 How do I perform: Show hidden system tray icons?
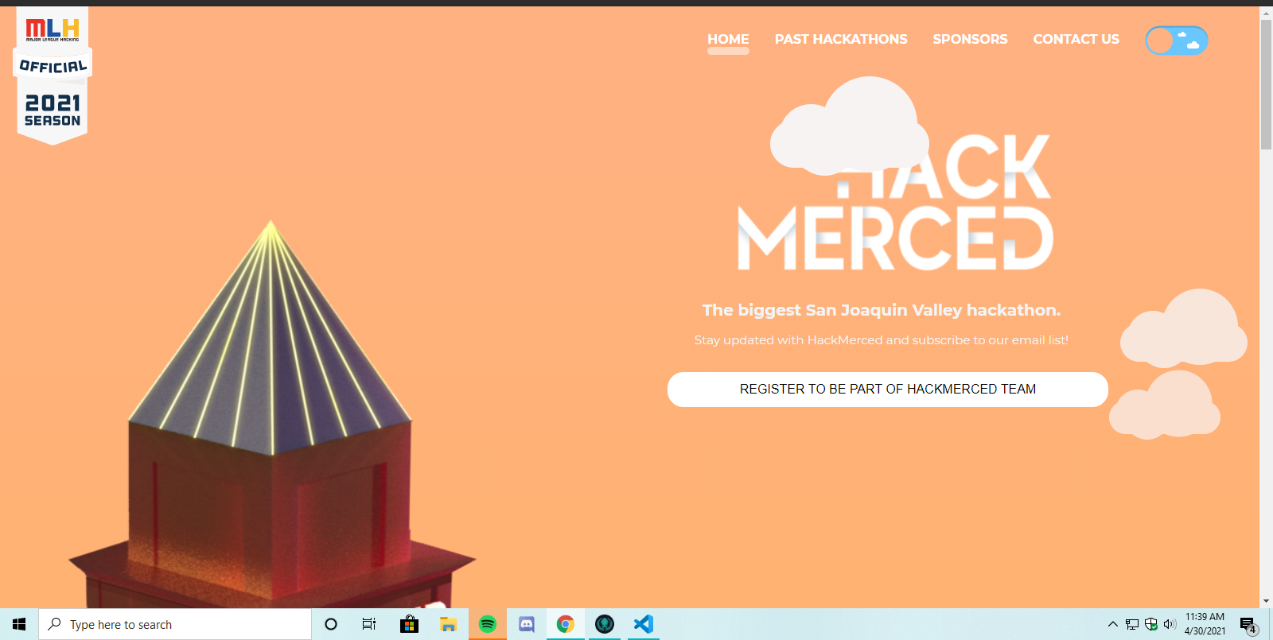point(1113,624)
